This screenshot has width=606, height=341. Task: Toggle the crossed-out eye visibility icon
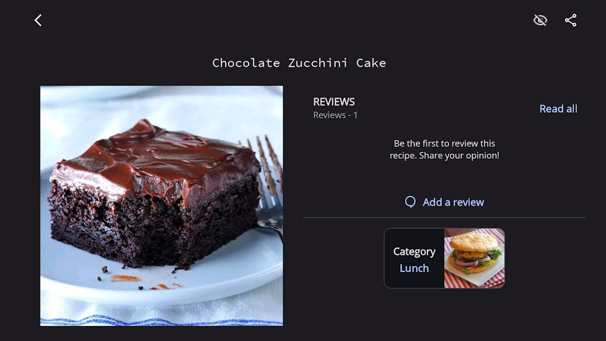540,20
